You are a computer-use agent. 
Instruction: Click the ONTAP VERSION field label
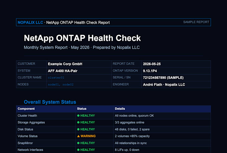125,71
